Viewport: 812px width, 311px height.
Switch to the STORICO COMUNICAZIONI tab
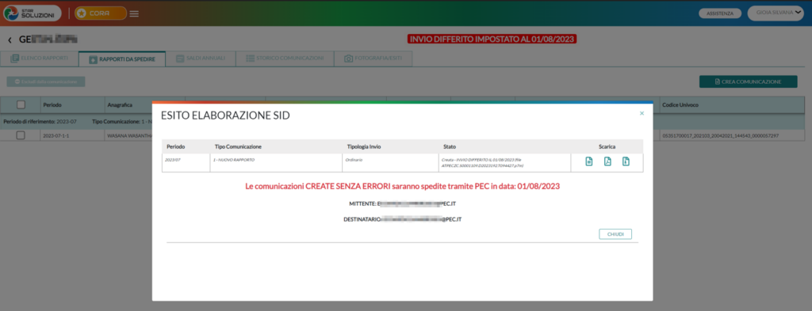tap(285, 59)
